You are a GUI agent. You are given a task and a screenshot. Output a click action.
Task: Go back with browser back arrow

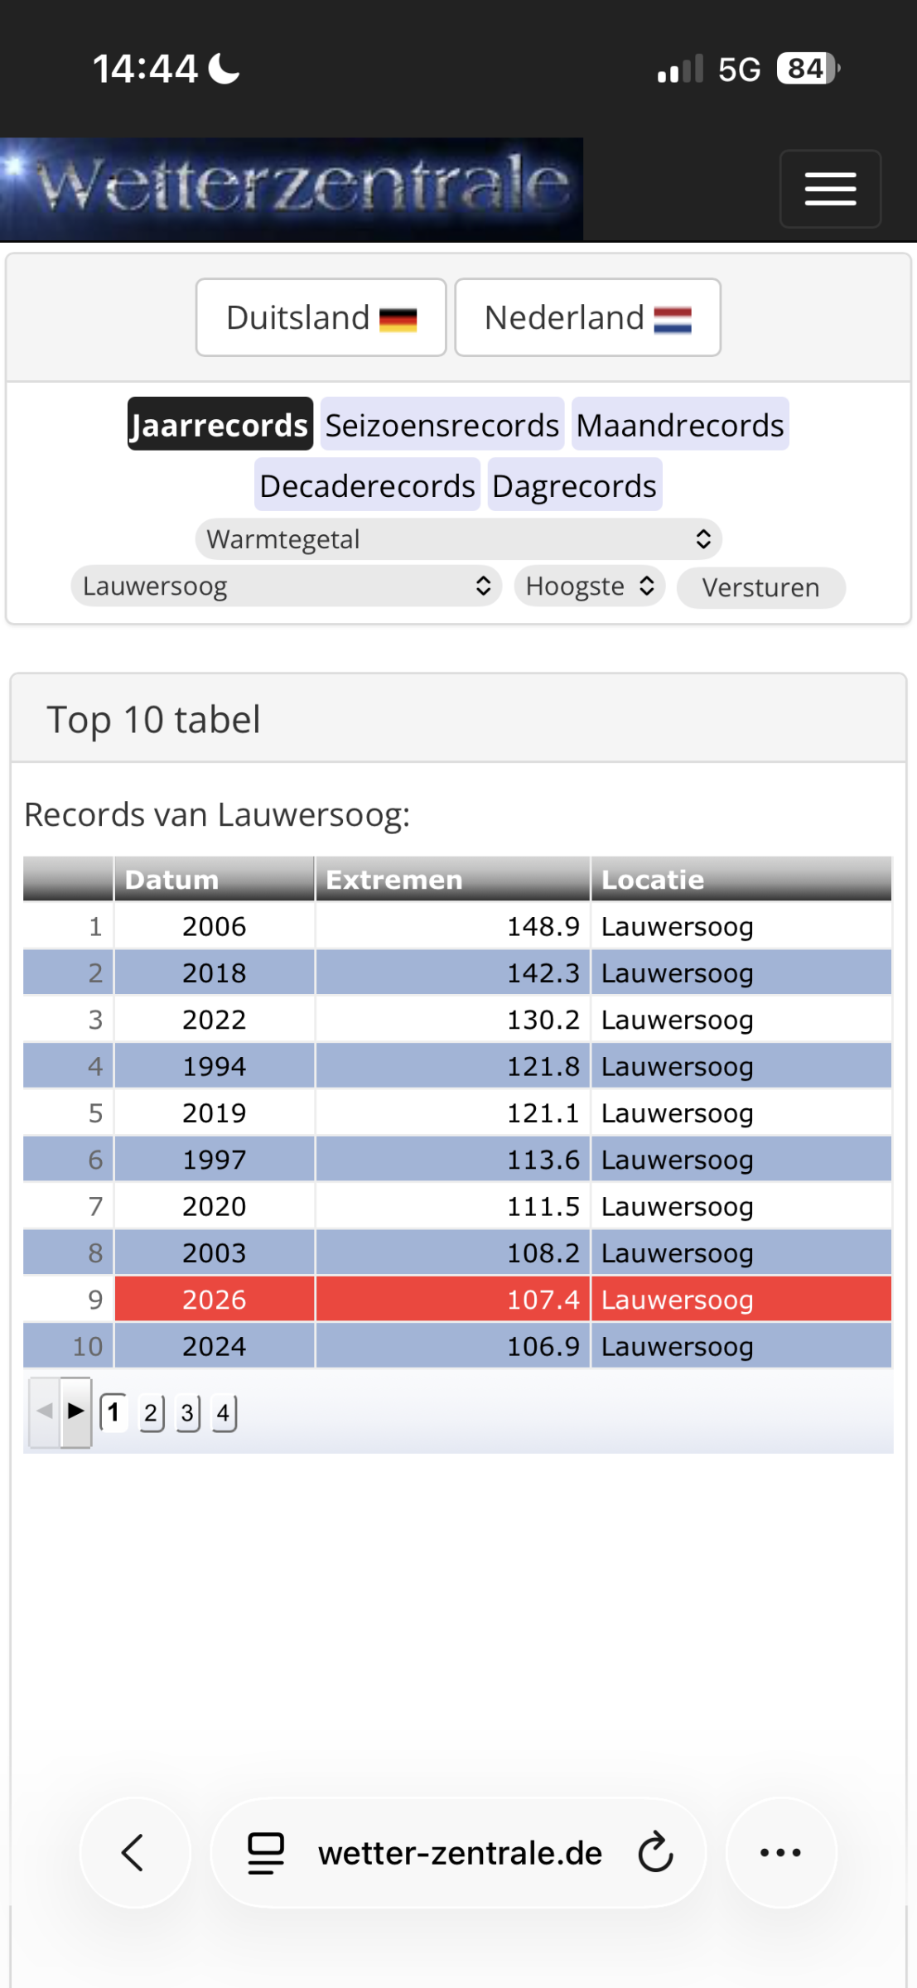point(134,1852)
